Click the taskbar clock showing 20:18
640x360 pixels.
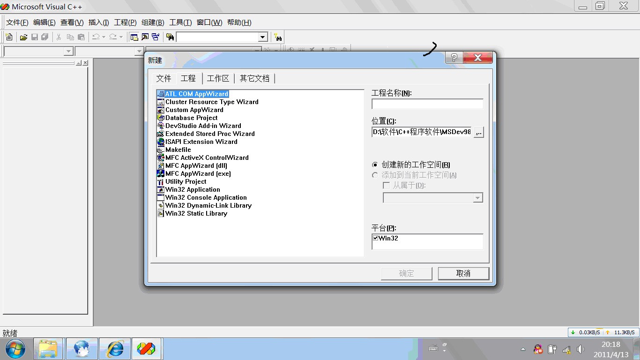click(610, 349)
